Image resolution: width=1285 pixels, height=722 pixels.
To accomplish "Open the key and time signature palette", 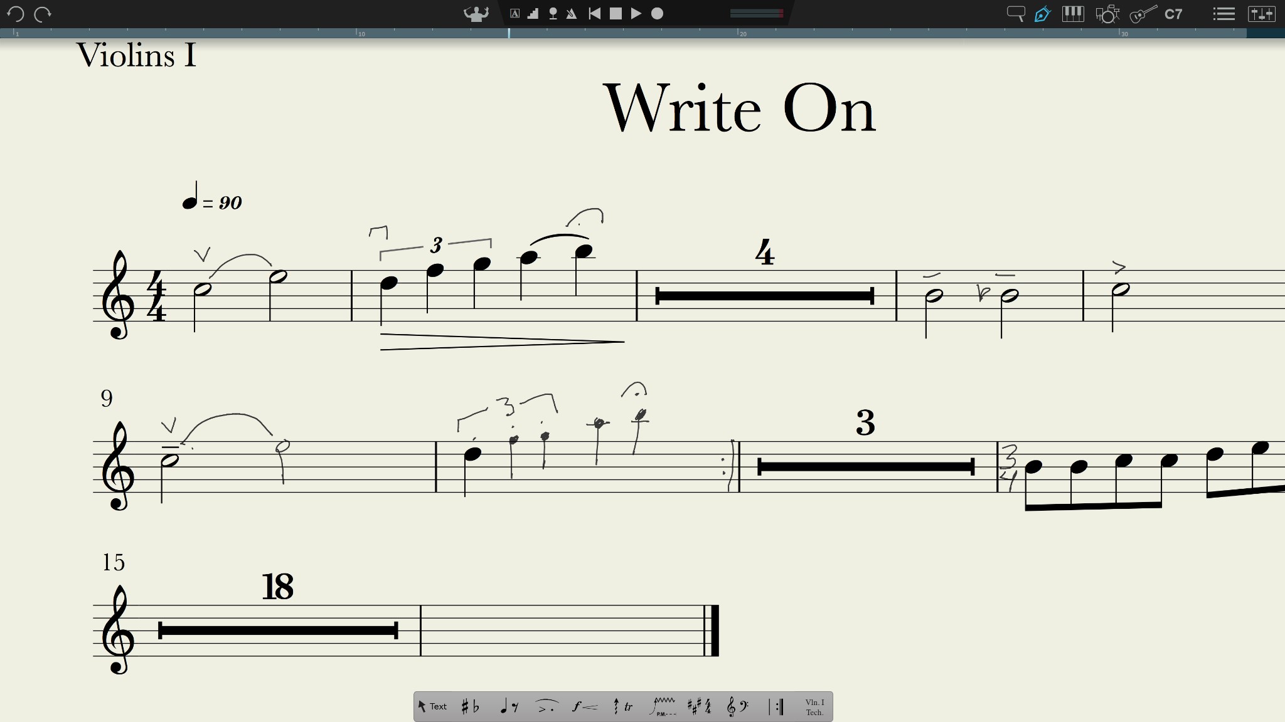I will click(x=700, y=706).
